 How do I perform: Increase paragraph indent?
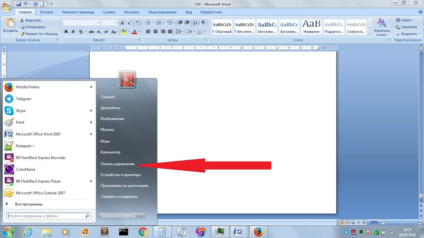tap(187, 23)
